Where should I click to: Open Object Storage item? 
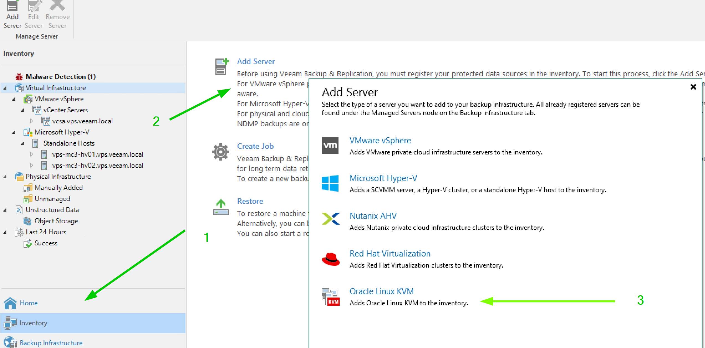click(x=56, y=221)
